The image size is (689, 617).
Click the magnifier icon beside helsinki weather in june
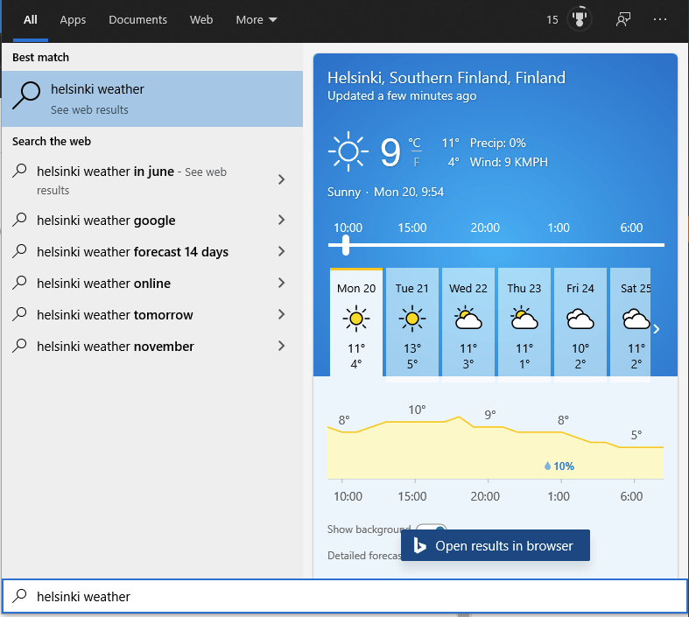tap(19, 171)
